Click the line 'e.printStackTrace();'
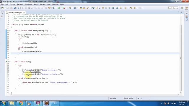 (x=32, y=51)
